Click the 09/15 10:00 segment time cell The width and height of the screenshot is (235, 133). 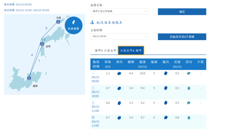tap(96, 92)
